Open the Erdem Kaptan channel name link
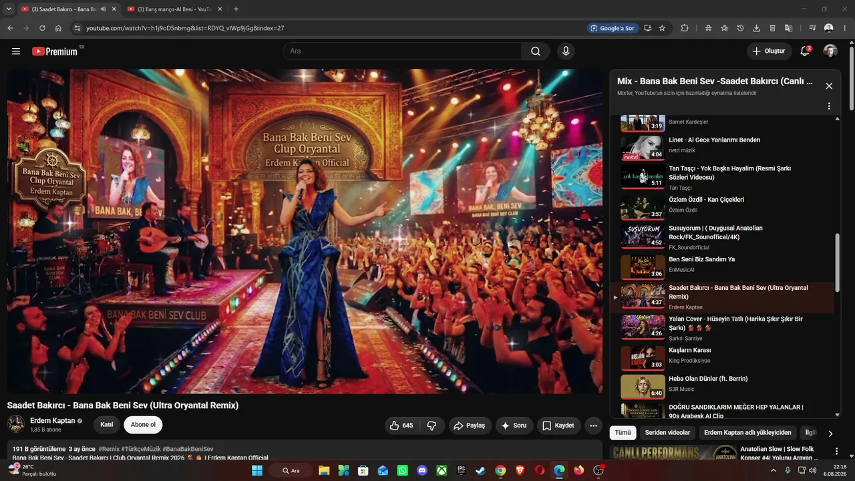The height and width of the screenshot is (481, 855). click(53, 421)
